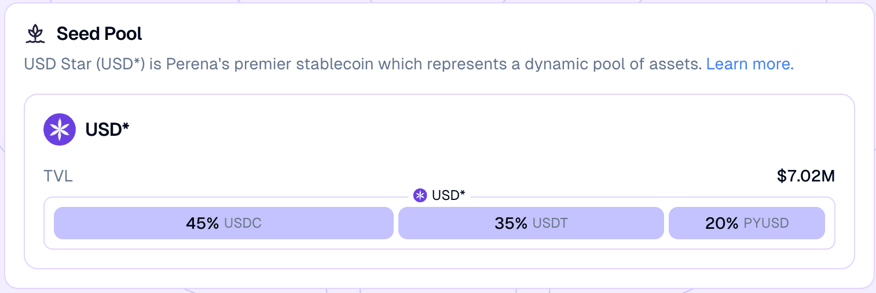The height and width of the screenshot is (293, 876).
Task: Click the TVL label
Action: point(58,176)
